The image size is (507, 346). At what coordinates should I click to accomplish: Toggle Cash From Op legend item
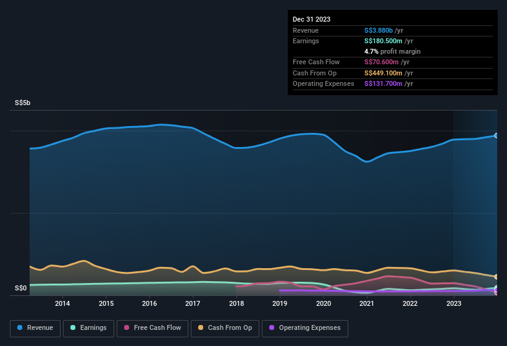pyautogui.click(x=225, y=328)
